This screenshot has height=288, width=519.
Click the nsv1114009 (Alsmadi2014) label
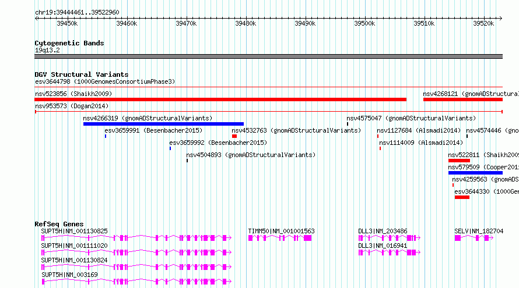coord(421,143)
